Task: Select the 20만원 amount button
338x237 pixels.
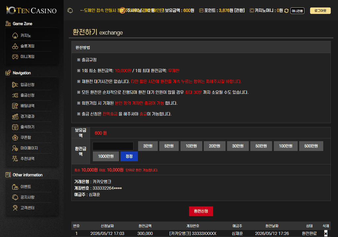Action: 215,146
